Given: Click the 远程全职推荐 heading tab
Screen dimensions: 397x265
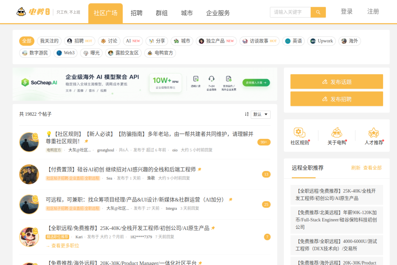Looking at the screenshot, I should 308,168.
